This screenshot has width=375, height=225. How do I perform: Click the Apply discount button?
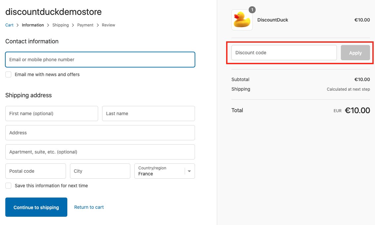(x=355, y=53)
